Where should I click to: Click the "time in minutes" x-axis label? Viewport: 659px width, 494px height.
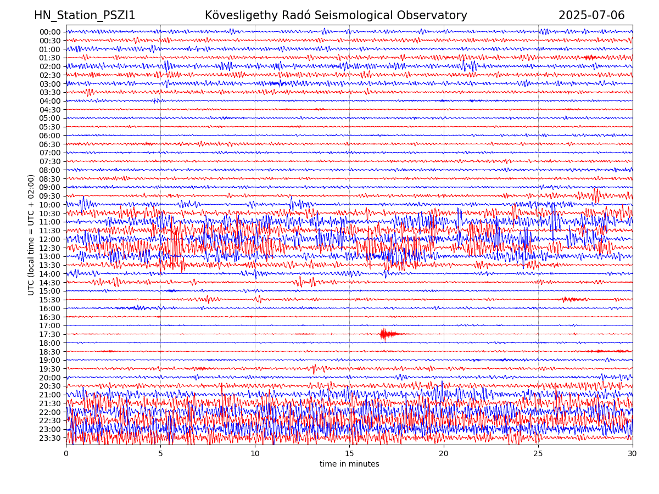[x=349, y=464]
